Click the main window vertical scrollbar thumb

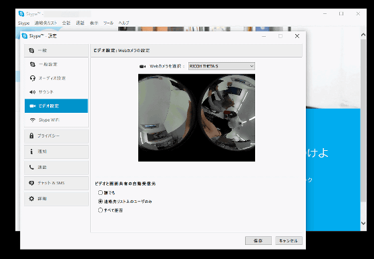tap(363, 120)
